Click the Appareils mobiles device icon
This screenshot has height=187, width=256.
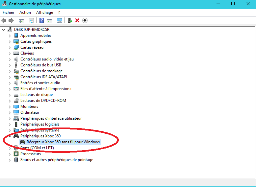tap(16, 35)
